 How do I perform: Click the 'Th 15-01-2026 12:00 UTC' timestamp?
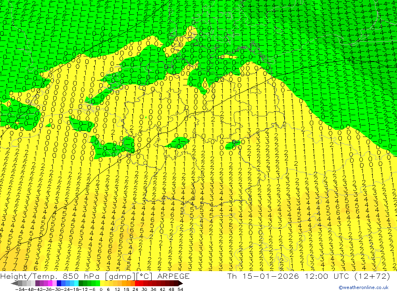click(288, 276)
